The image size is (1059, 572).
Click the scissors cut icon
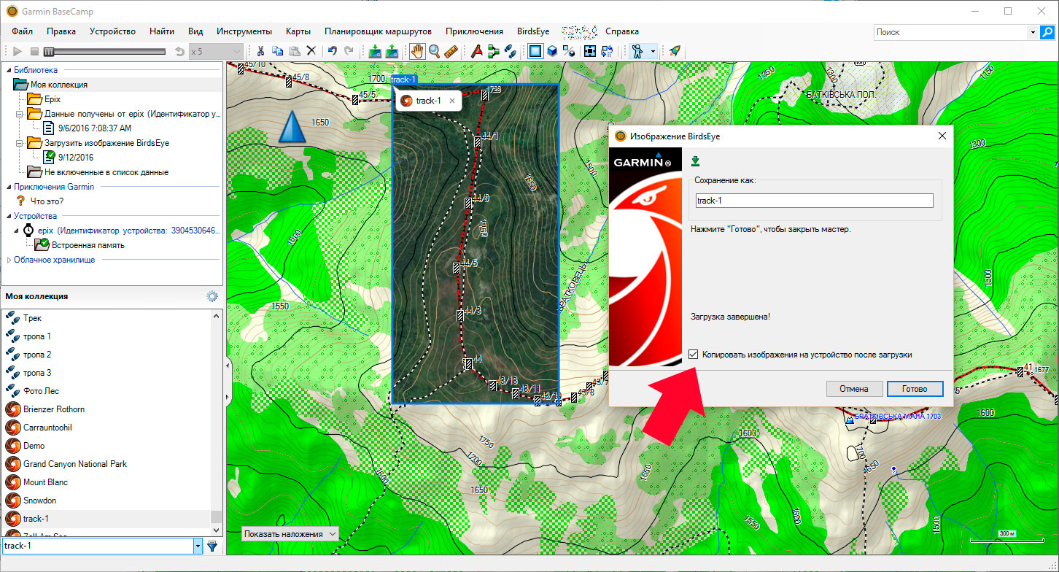(x=260, y=51)
